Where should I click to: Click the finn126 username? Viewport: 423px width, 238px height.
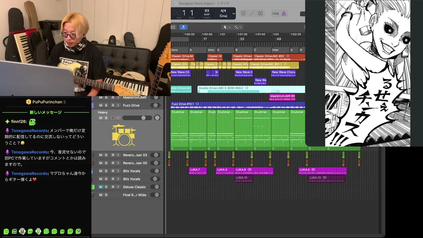click(19, 122)
